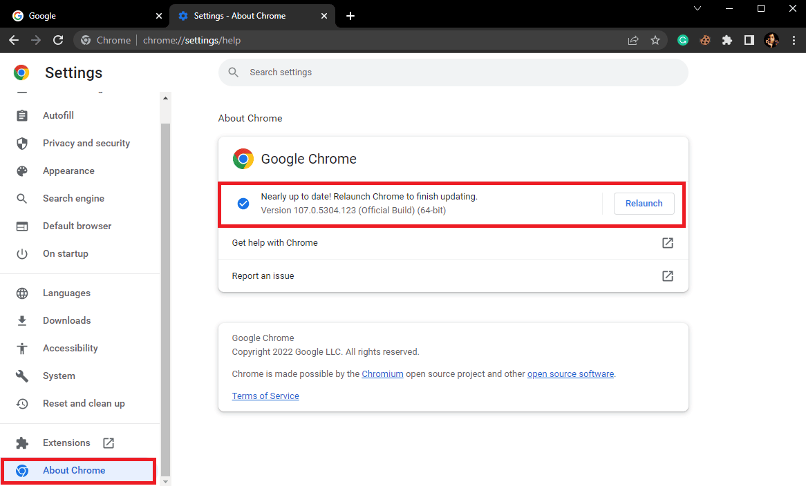Close the Settings - About Chrome tab
This screenshot has height=486, width=806.
pyautogui.click(x=324, y=16)
